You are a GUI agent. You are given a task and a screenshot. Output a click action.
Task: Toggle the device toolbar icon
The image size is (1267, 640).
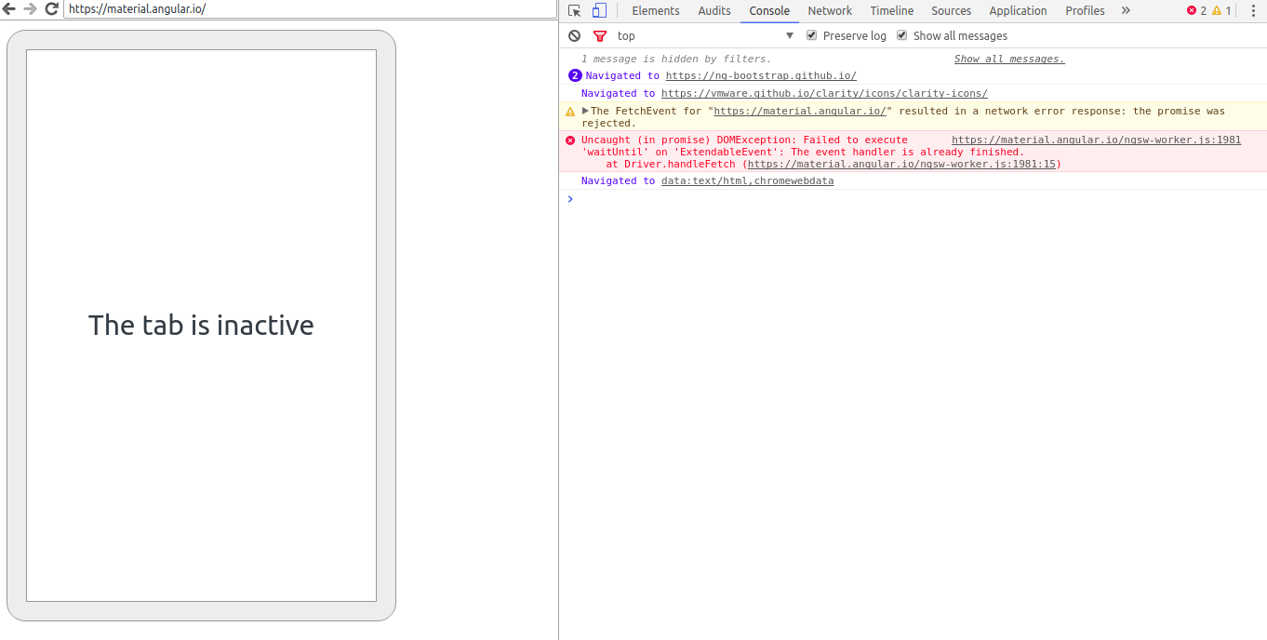(598, 10)
